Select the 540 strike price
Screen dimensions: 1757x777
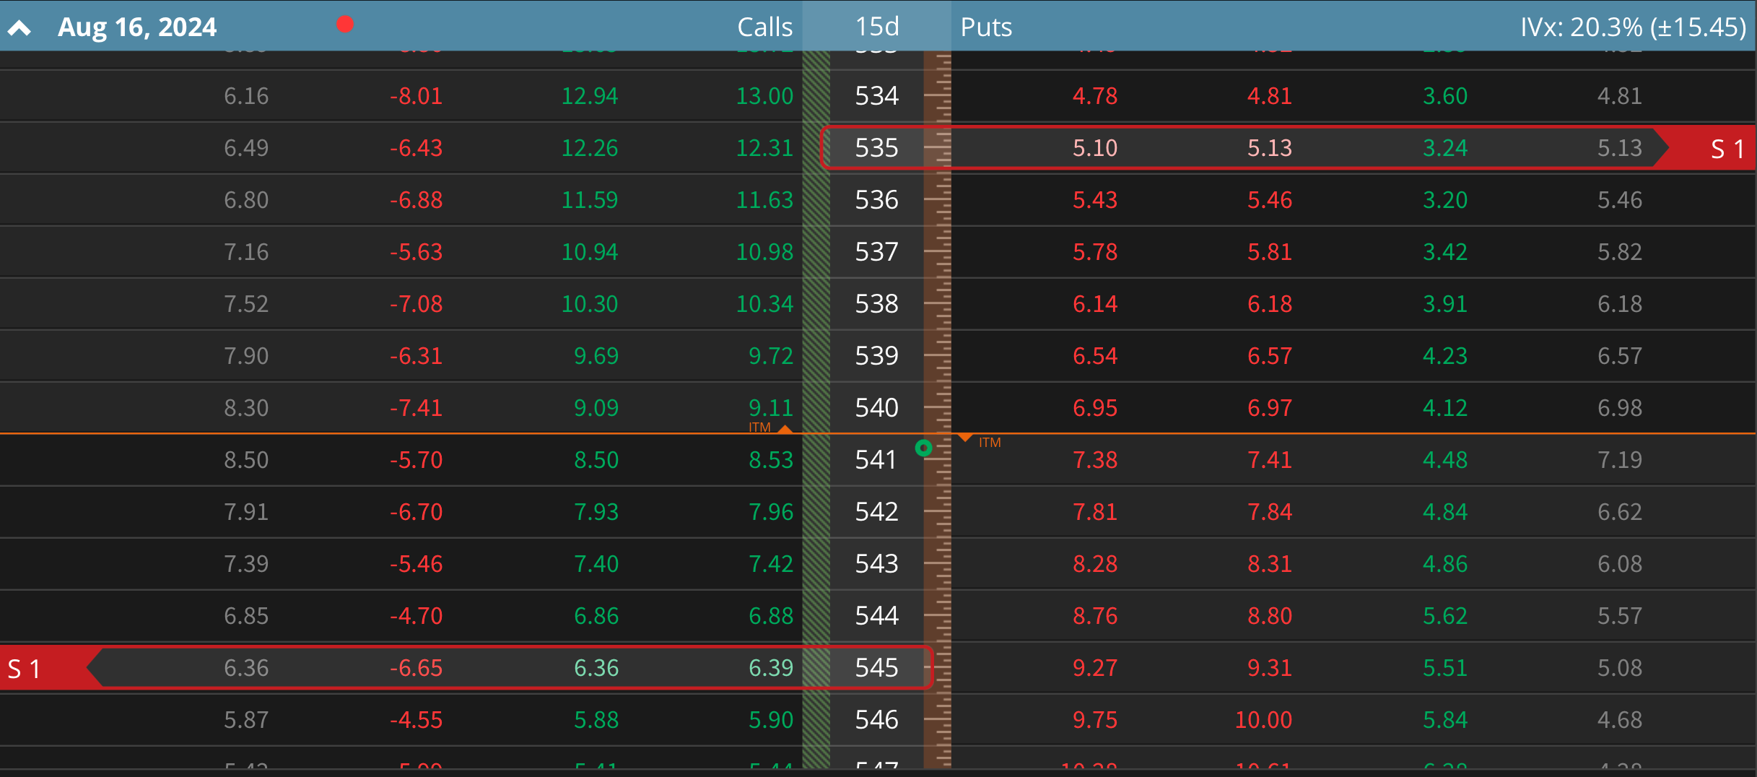coord(875,407)
